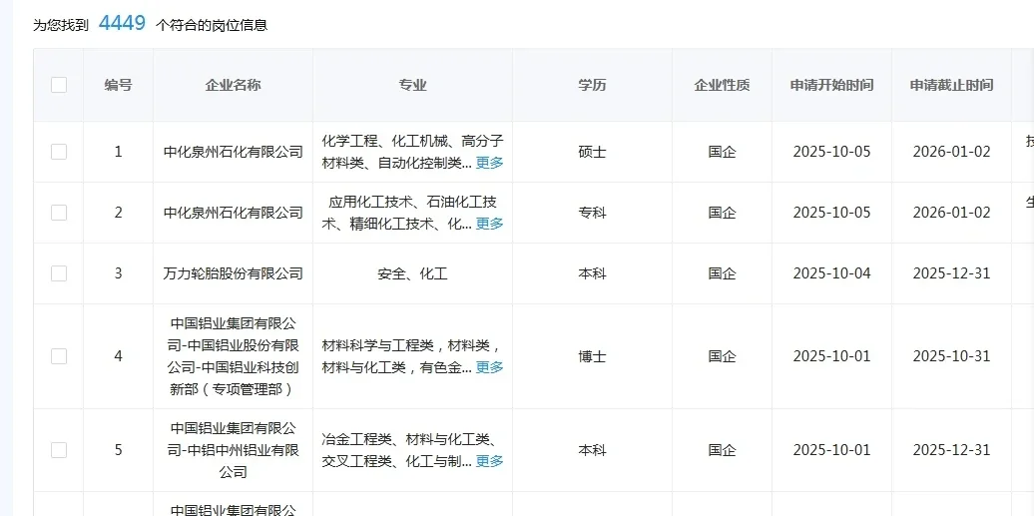The width and height of the screenshot is (1034, 516).
Task: Click 更多 link in row 2 专业 cell
Action: [x=489, y=224]
